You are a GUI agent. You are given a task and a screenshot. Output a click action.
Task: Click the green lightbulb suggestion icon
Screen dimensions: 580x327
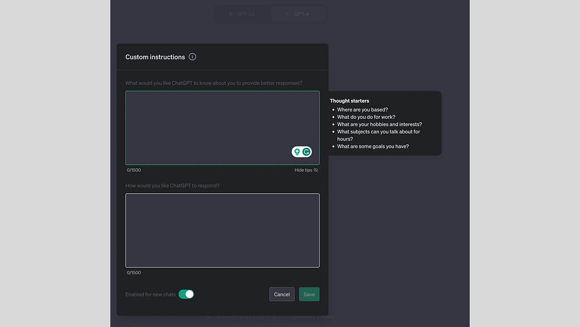coord(297,152)
